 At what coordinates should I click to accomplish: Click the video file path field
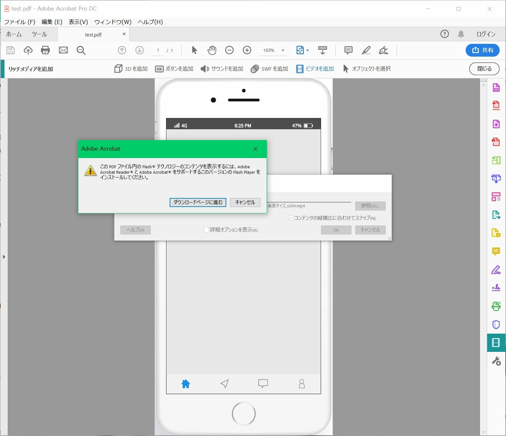309,206
